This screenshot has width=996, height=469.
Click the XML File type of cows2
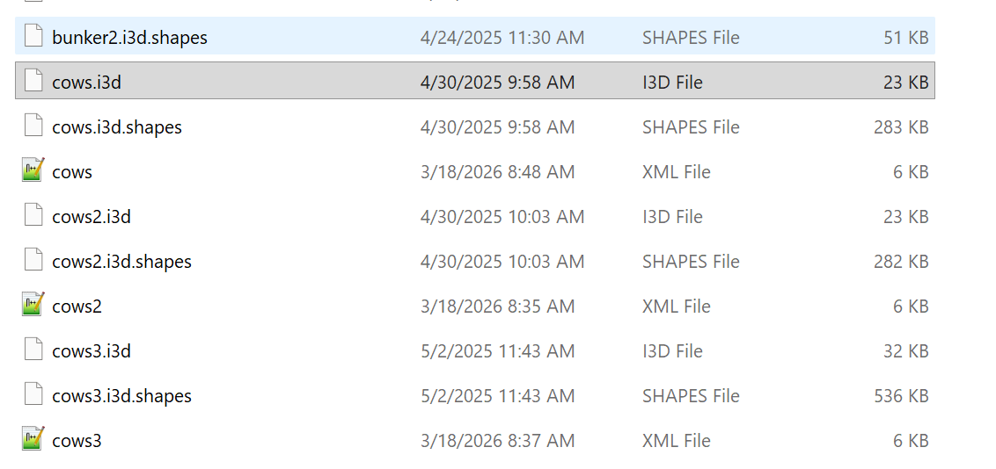pos(676,307)
